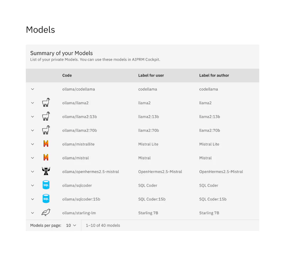Click the Code column header
Image resolution: width=284 pixels, height=256 pixels.
(67, 76)
